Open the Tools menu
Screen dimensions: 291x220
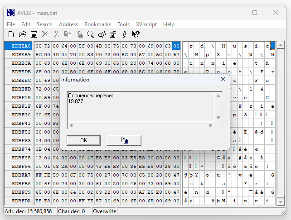pos(123,24)
